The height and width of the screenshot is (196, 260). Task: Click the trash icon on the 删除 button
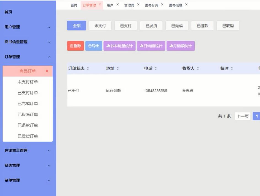click(x=72, y=46)
